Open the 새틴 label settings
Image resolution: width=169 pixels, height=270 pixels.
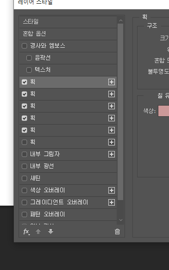pyautogui.click(x=35, y=178)
